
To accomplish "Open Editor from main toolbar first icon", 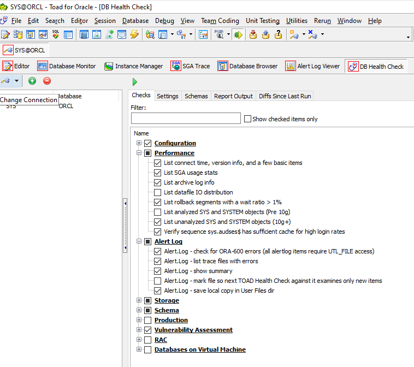I will (x=5, y=34).
